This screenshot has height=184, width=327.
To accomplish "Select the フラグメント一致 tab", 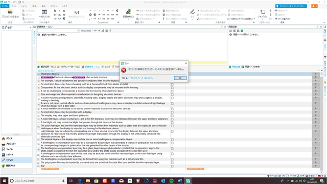I will click(68, 67).
